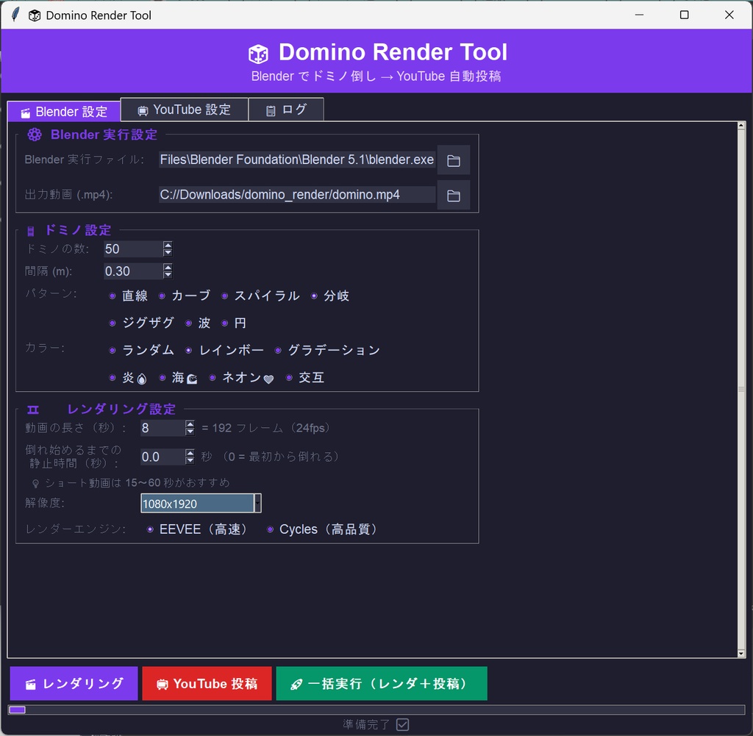Click the 出力動画 path input field
Screen dimensions: 753x736
coord(294,195)
